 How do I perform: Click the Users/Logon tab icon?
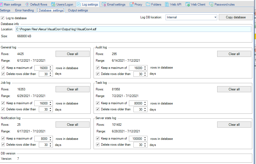coord(53,4)
